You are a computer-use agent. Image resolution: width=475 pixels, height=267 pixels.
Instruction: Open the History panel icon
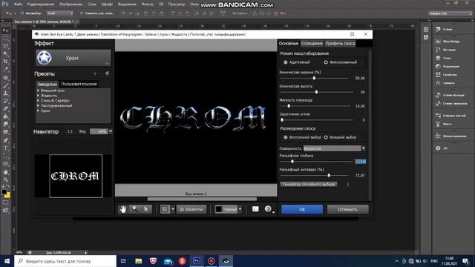click(x=438, y=50)
